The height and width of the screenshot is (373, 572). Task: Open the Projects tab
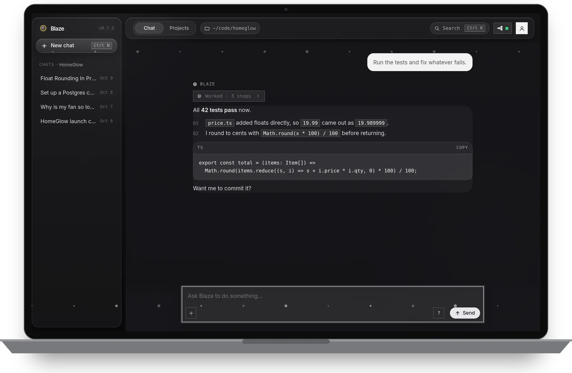click(179, 28)
